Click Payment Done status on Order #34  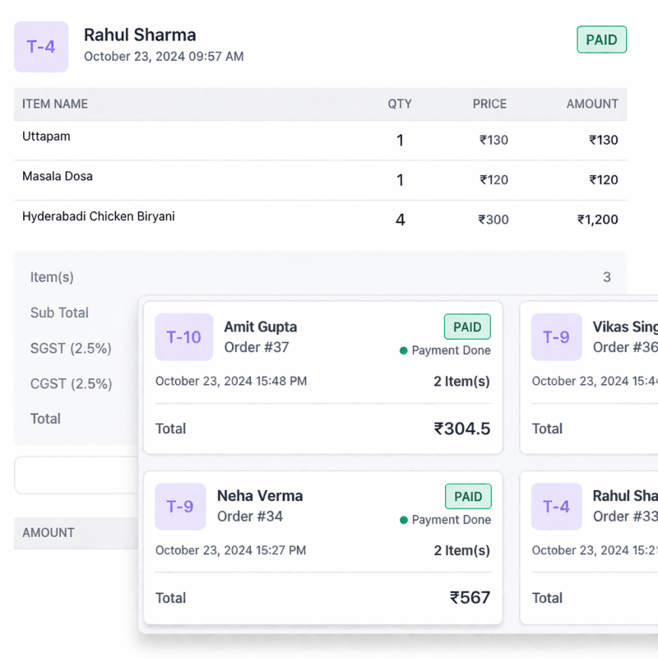(x=445, y=520)
